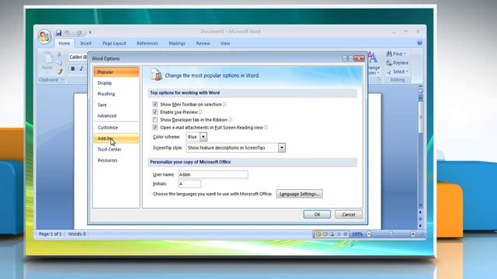Open the Office Button menu in Word
The image size is (497, 279).
point(44,36)
